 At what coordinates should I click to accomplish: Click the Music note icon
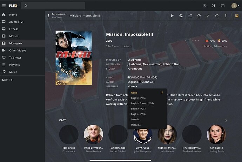(x=4, y=72)
